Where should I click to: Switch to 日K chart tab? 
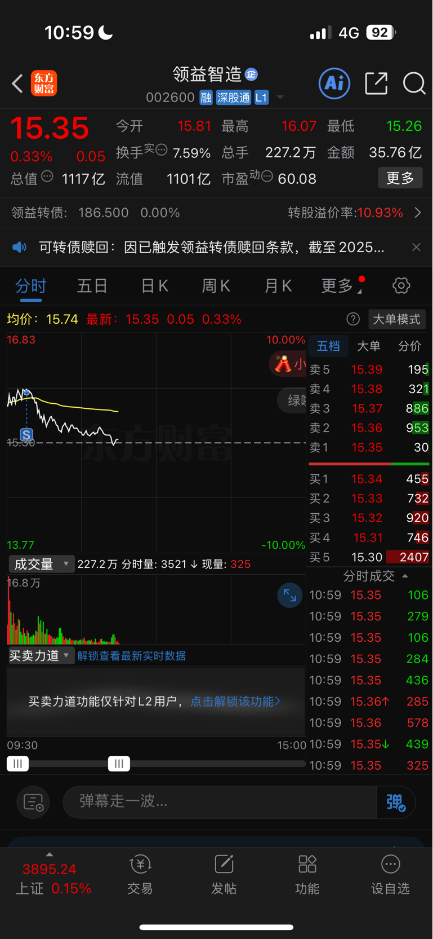pyautogui.click(x=155, y=286)
